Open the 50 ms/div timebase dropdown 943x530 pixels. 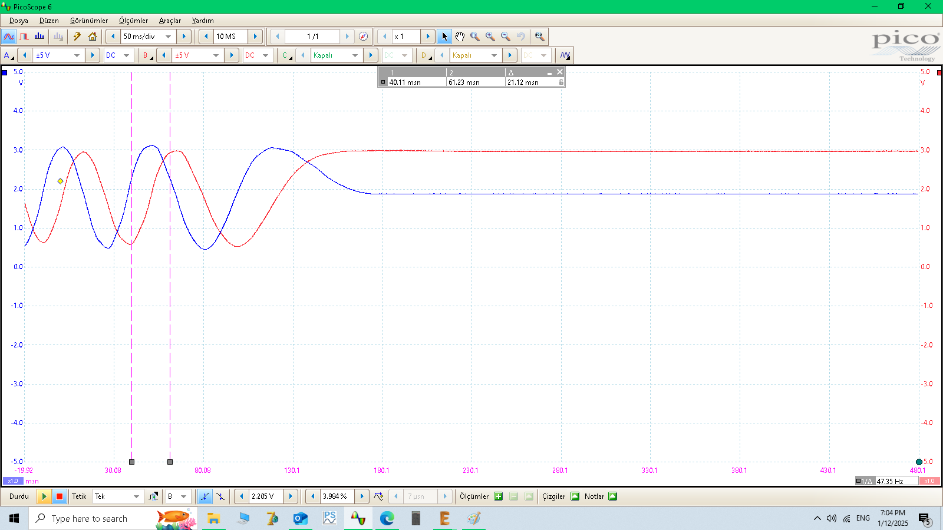tap(168, 37)
